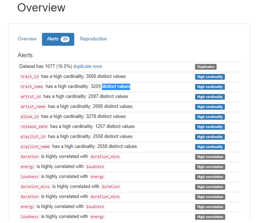Click the artist_name variable label

pyautogui.click(x=33, y=107)
